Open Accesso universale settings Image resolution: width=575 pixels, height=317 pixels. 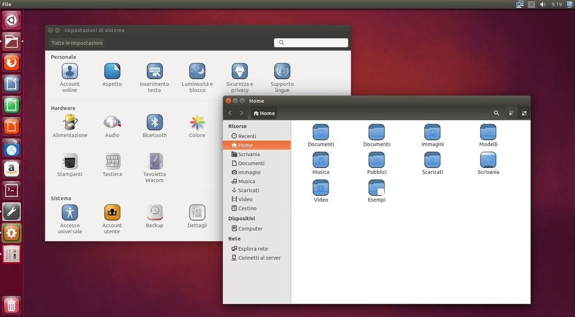coord(70,212)
